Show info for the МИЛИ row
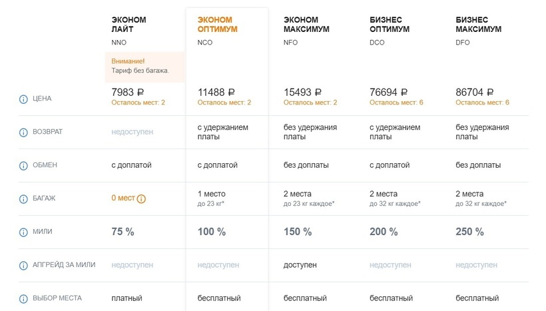Image resolution: width=546 pixels, height=311 pixels. pos(24,232)
